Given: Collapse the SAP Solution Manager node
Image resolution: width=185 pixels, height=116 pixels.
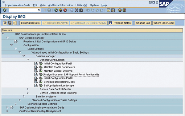Looking at the screenshot, I should [7, 38].
